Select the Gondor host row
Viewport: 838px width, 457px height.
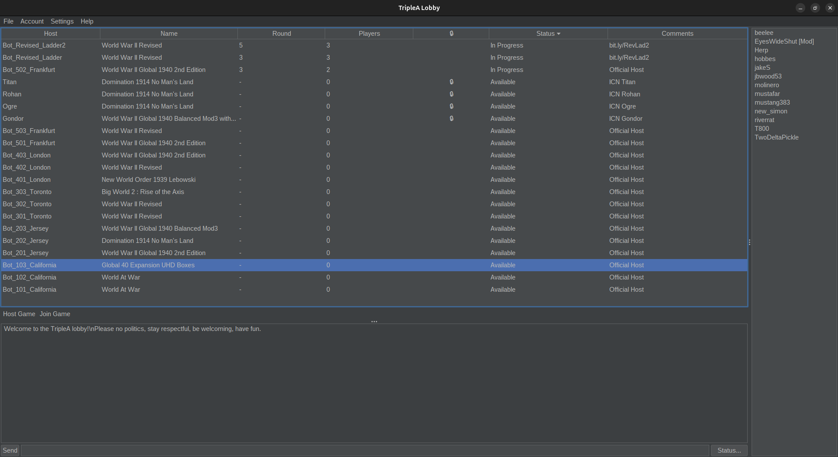(x=374, y=119)
